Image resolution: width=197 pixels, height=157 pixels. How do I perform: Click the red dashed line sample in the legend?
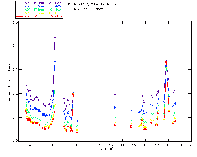(x=20, y=16)
